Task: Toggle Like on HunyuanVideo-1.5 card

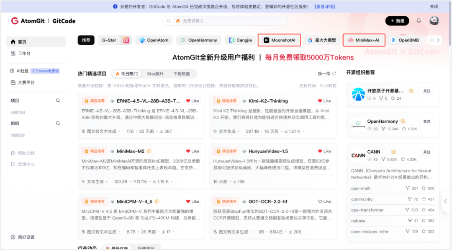Action: coord(324,151)
